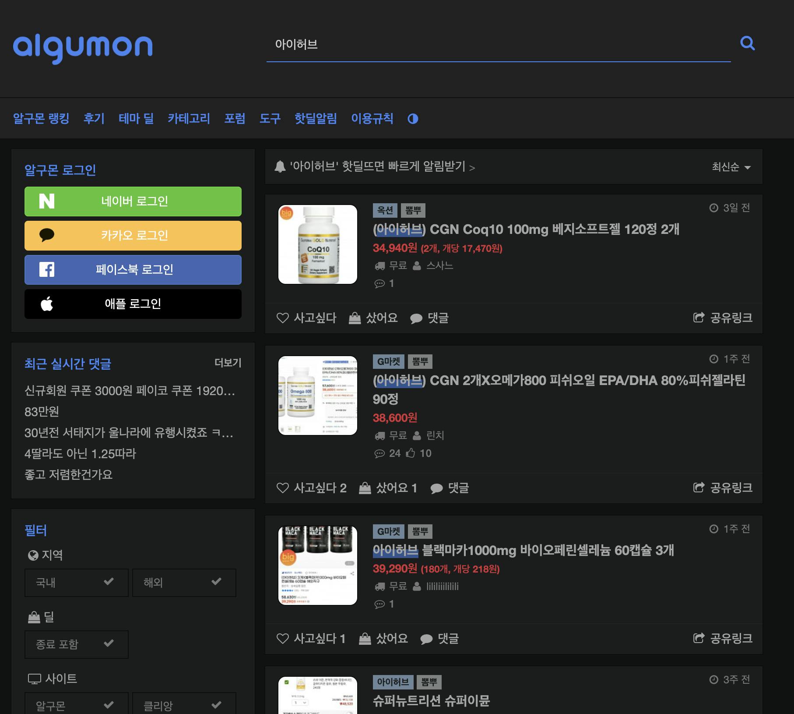794x714 pixels.
Task: Open the 도구 menu
Action: (x=270, y=119)
